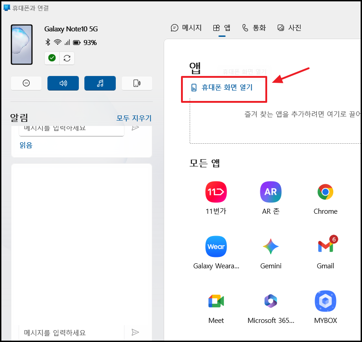
Task: Toggle the music audio player button
Action: (100, 83)
